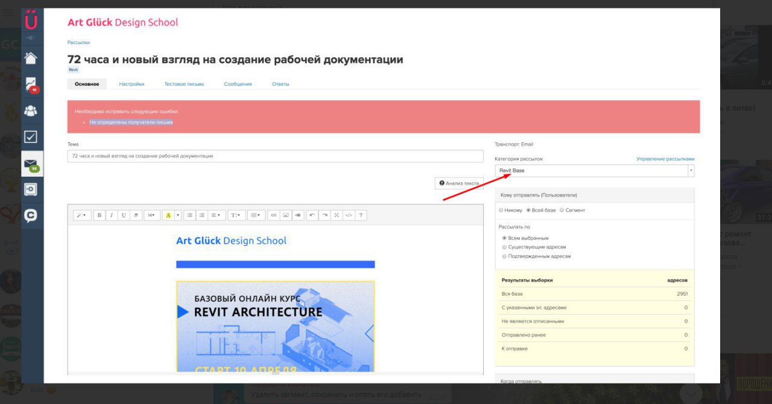This screenshot has width=772, height=404.
Task: Click the К отправке result row
Action: (x=595, y=349)
